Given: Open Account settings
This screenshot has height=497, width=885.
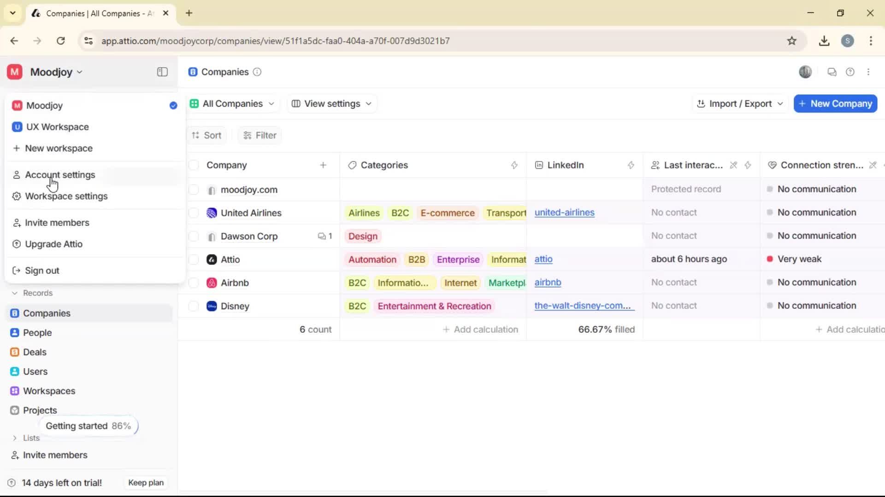Looking at the screenshot, I should (x=94, y=175).
